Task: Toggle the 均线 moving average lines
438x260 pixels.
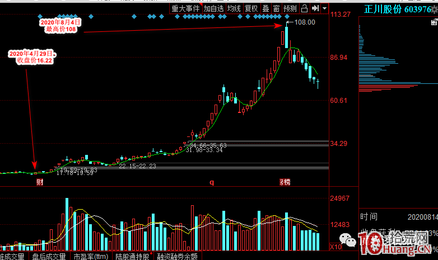Action: tap(234, 8)
